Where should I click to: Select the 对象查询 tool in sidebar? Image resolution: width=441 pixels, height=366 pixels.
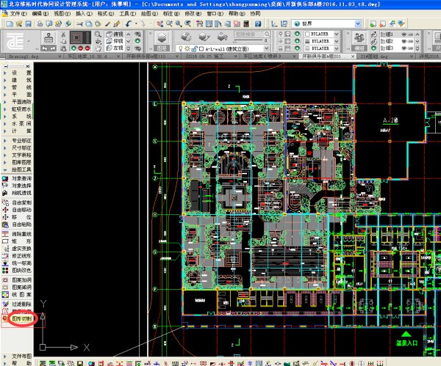(21, 178)
